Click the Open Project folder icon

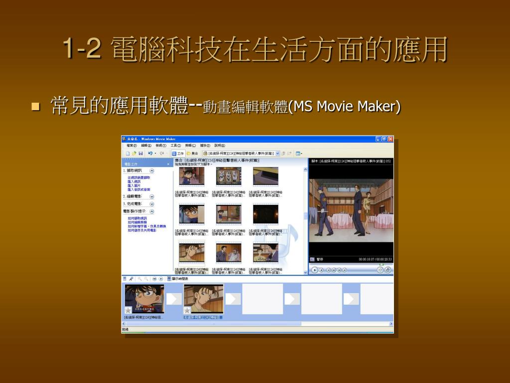134,154
